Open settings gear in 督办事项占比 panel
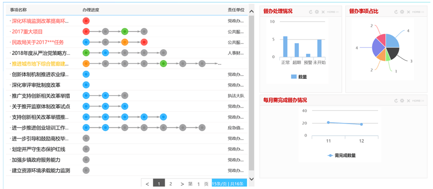The height and width of the screenshot is (189, 433). [x=403, y=12]
